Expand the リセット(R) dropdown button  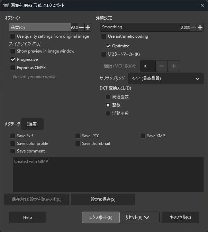tap(146, 217)
